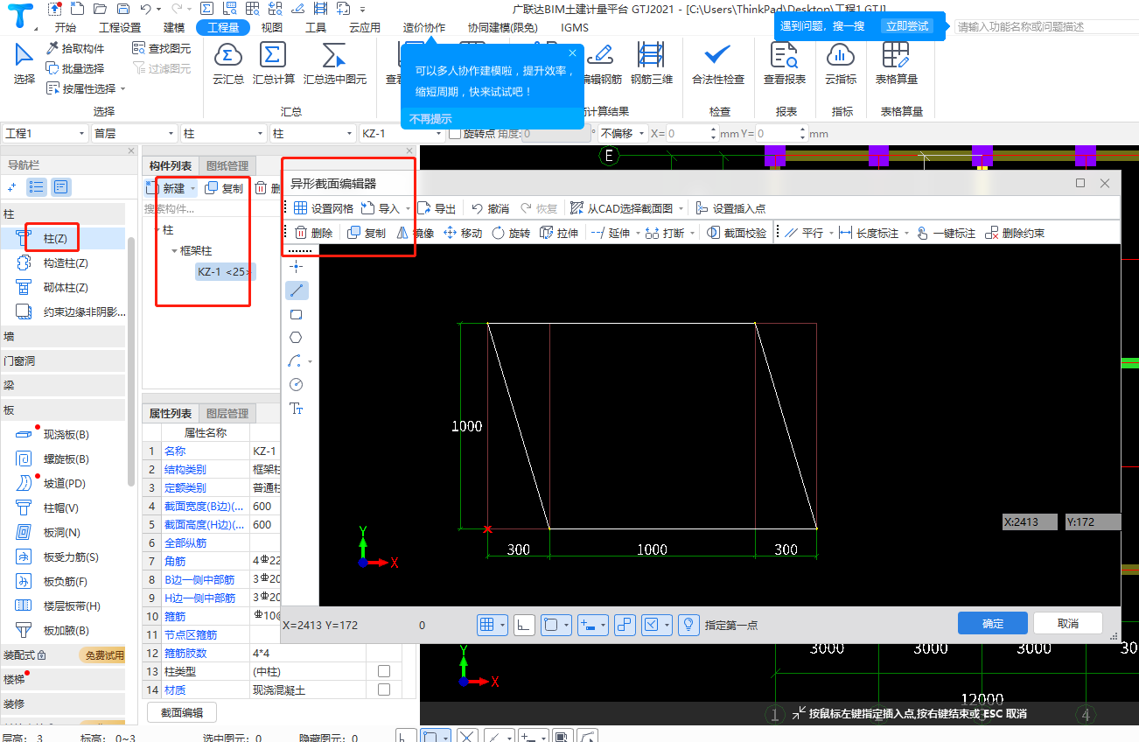This screenshot has width=1139, height=742.
Task: Switch to 图纸管理 tab
Action: (227, 165)
